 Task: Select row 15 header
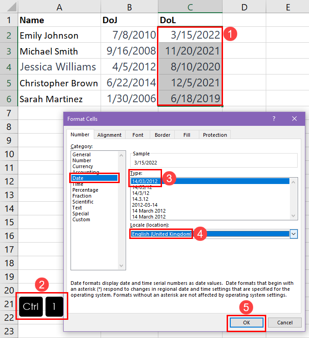click(x=9, y=222)
